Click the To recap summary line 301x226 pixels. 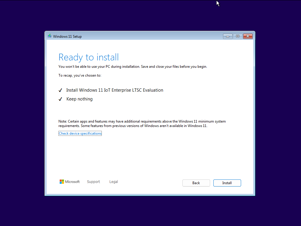click(79, 75)
